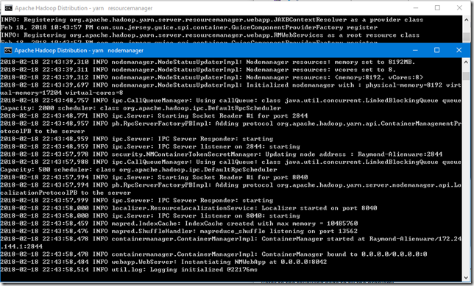The height and width of the screenshot is (286, 474).
Task: Click the 'Instantiating NMWebApp at 0.0.0.0:8042' line
Action: tap(163, 262)
